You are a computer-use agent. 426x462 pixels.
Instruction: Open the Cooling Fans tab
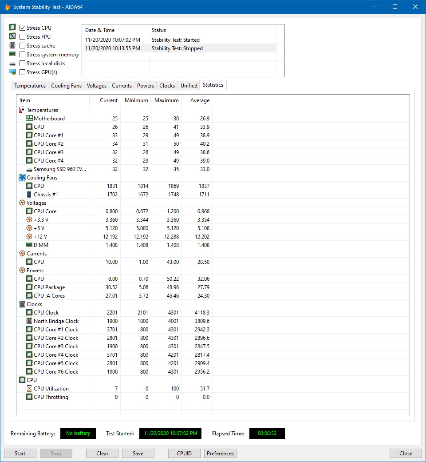(66, 86)
